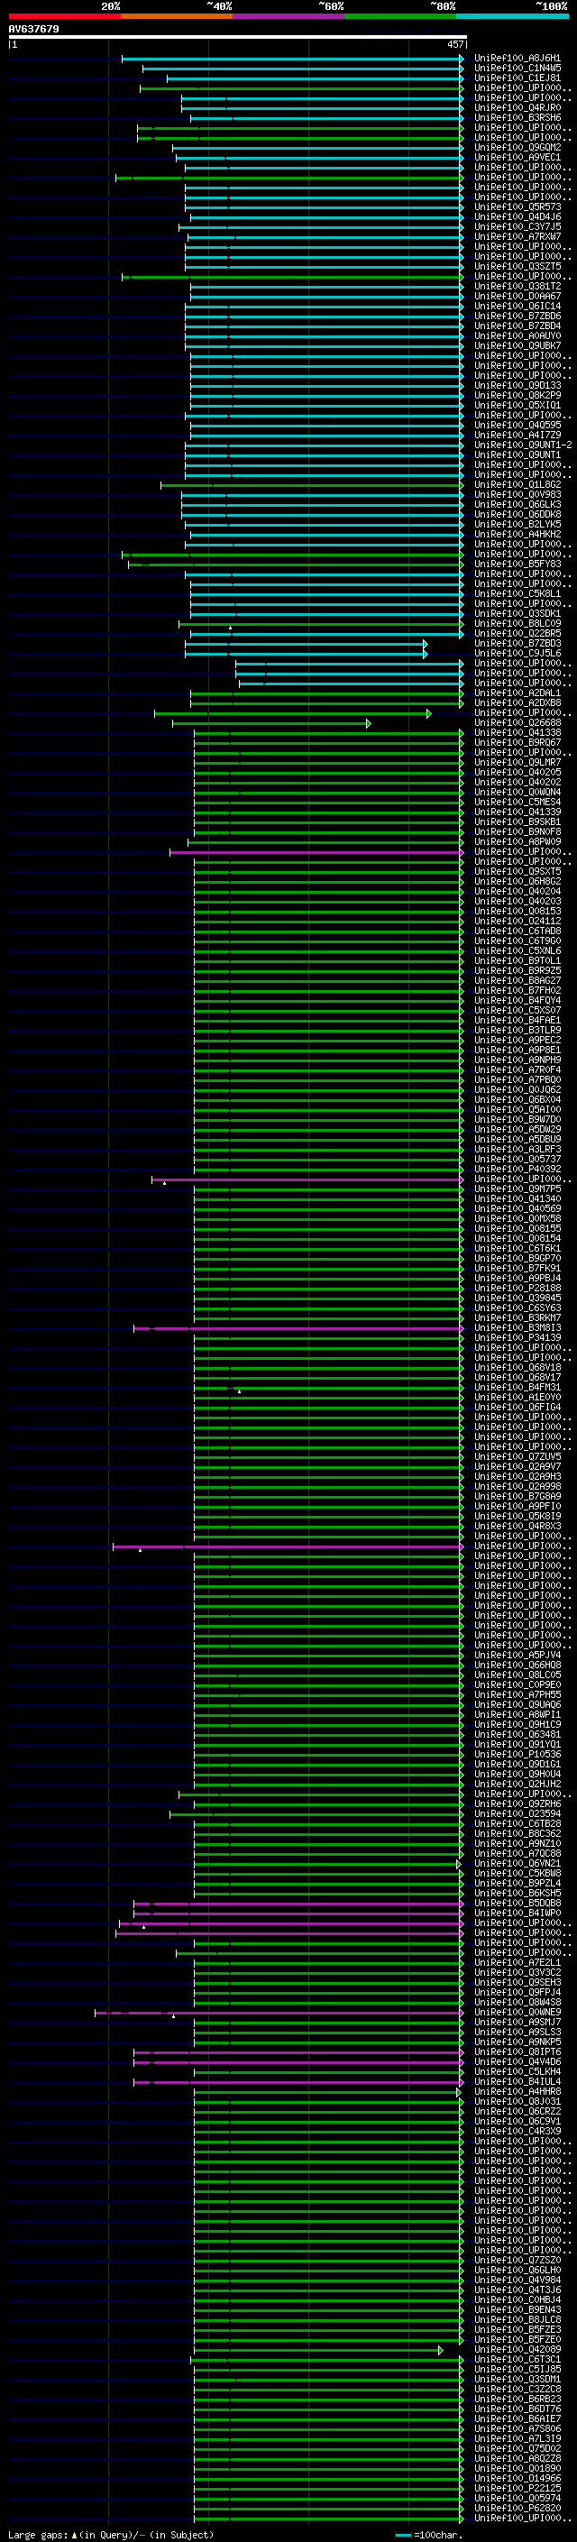577x2542 pixels.
Task: Select the UniRef100_A2DAL1 label
Action: click(517, 693)
